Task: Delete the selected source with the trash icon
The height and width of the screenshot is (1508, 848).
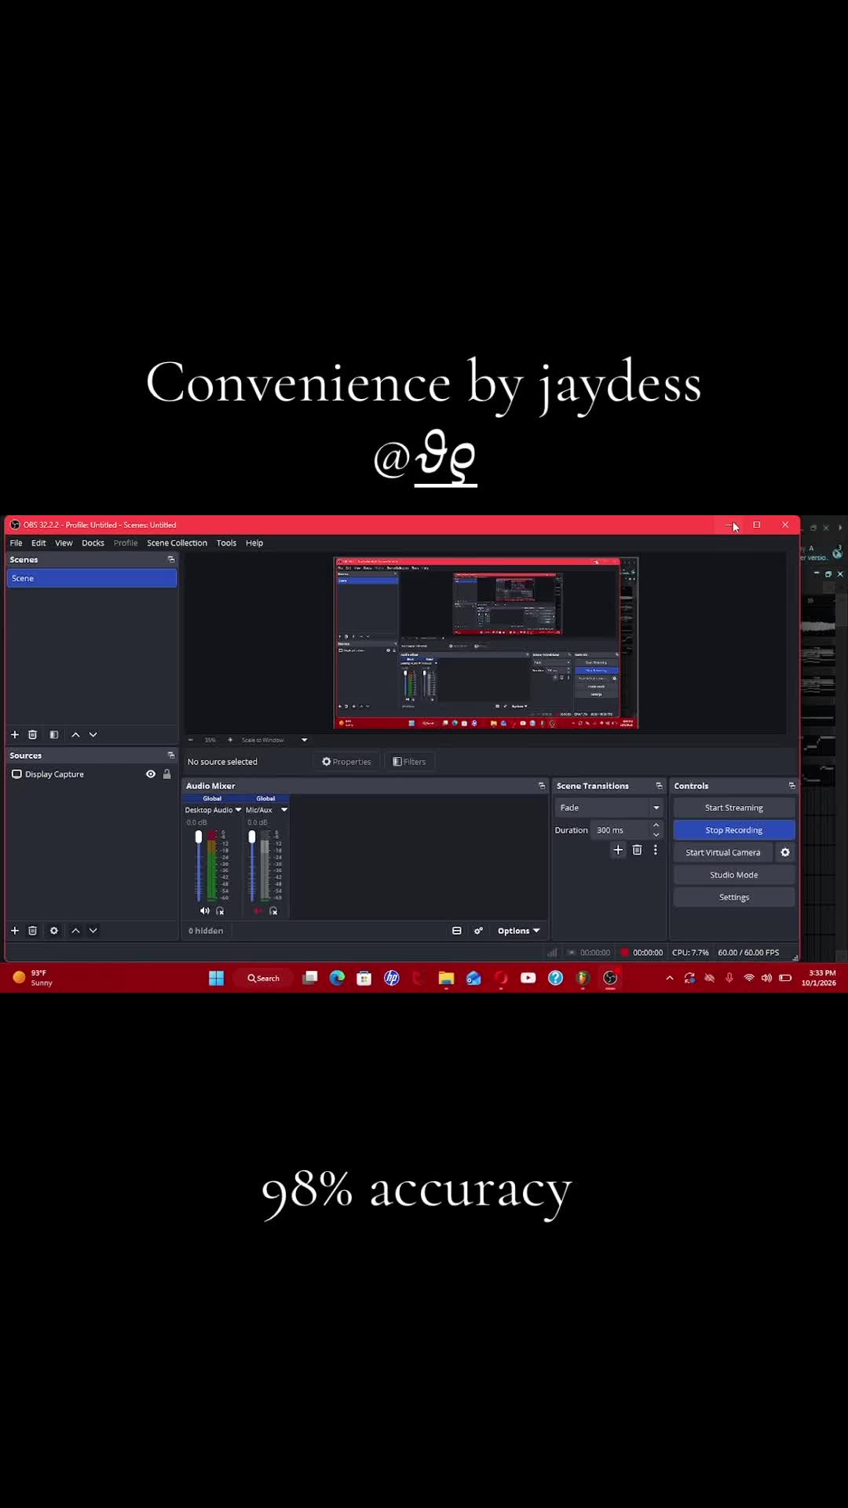Action: click(32, 931)
